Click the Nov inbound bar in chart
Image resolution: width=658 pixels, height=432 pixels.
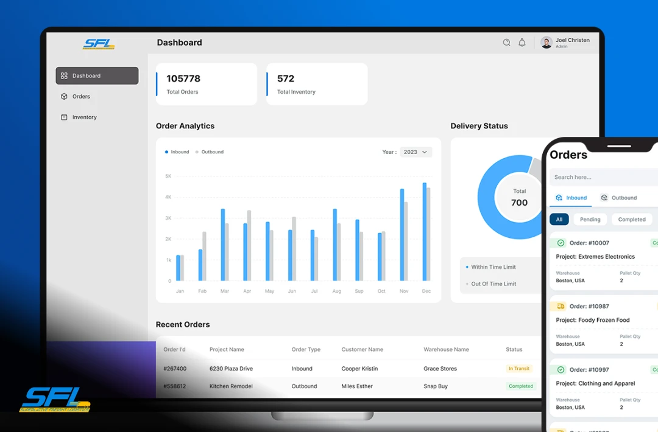coord(402,235)
